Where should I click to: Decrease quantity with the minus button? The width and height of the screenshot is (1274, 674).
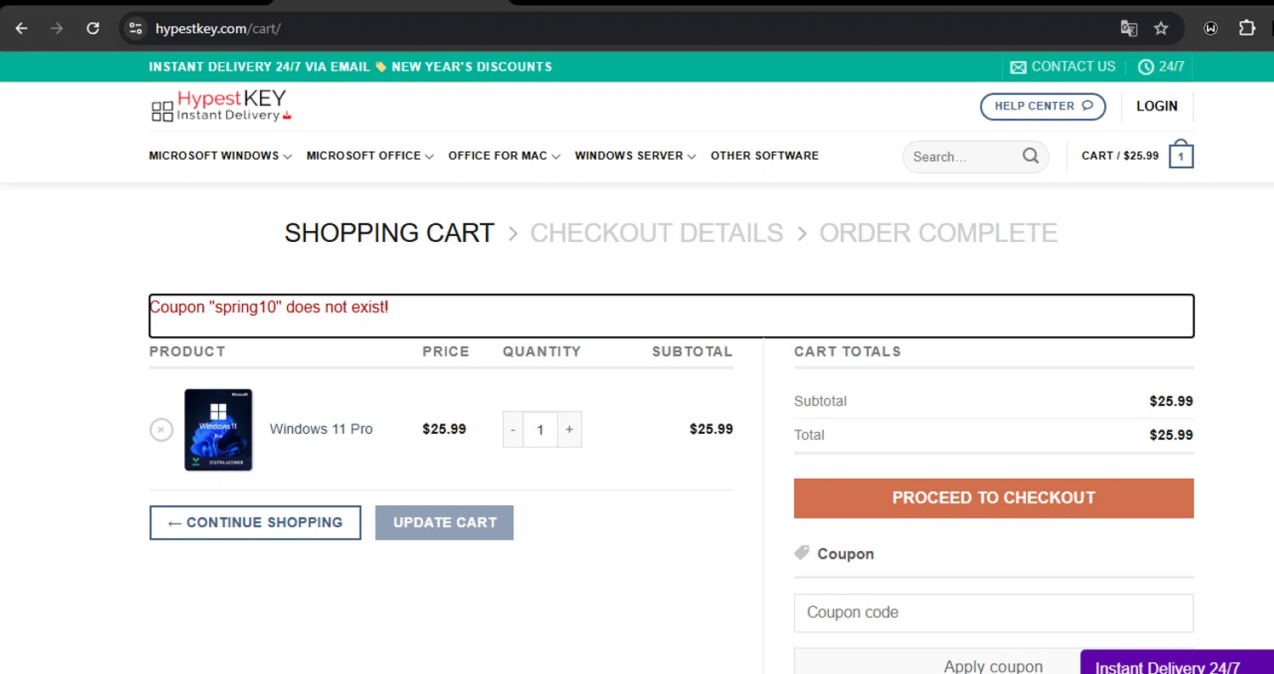513,430
